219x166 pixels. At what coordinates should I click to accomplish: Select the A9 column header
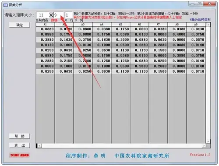pyautogui.click(x=196, y=25)
